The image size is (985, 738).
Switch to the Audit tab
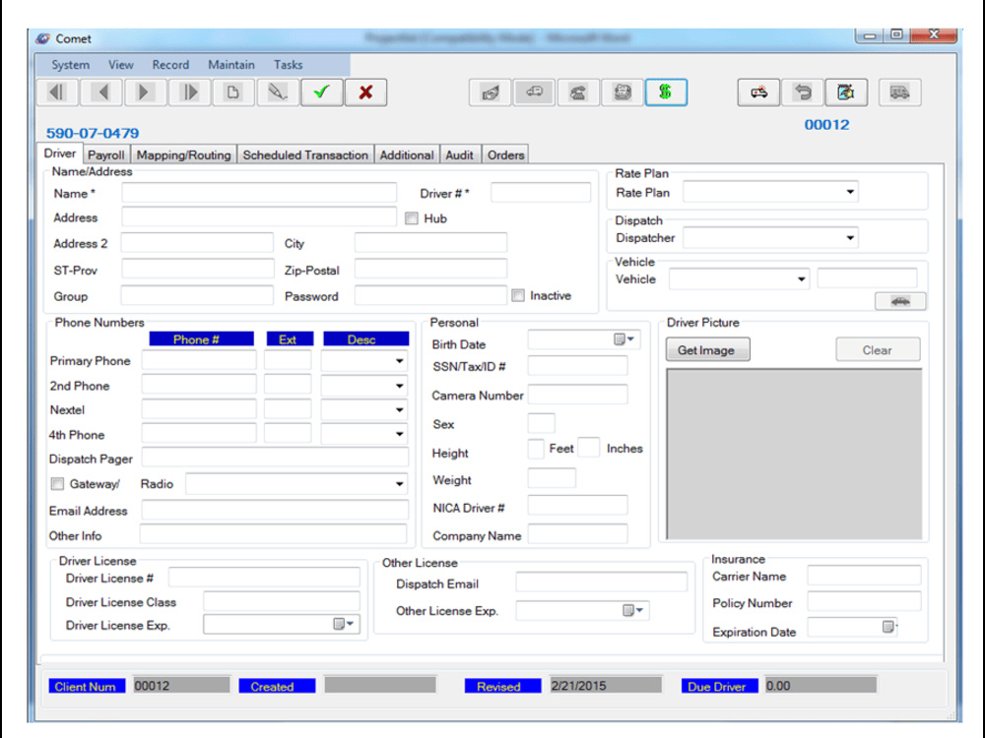[x=459, y=155]
